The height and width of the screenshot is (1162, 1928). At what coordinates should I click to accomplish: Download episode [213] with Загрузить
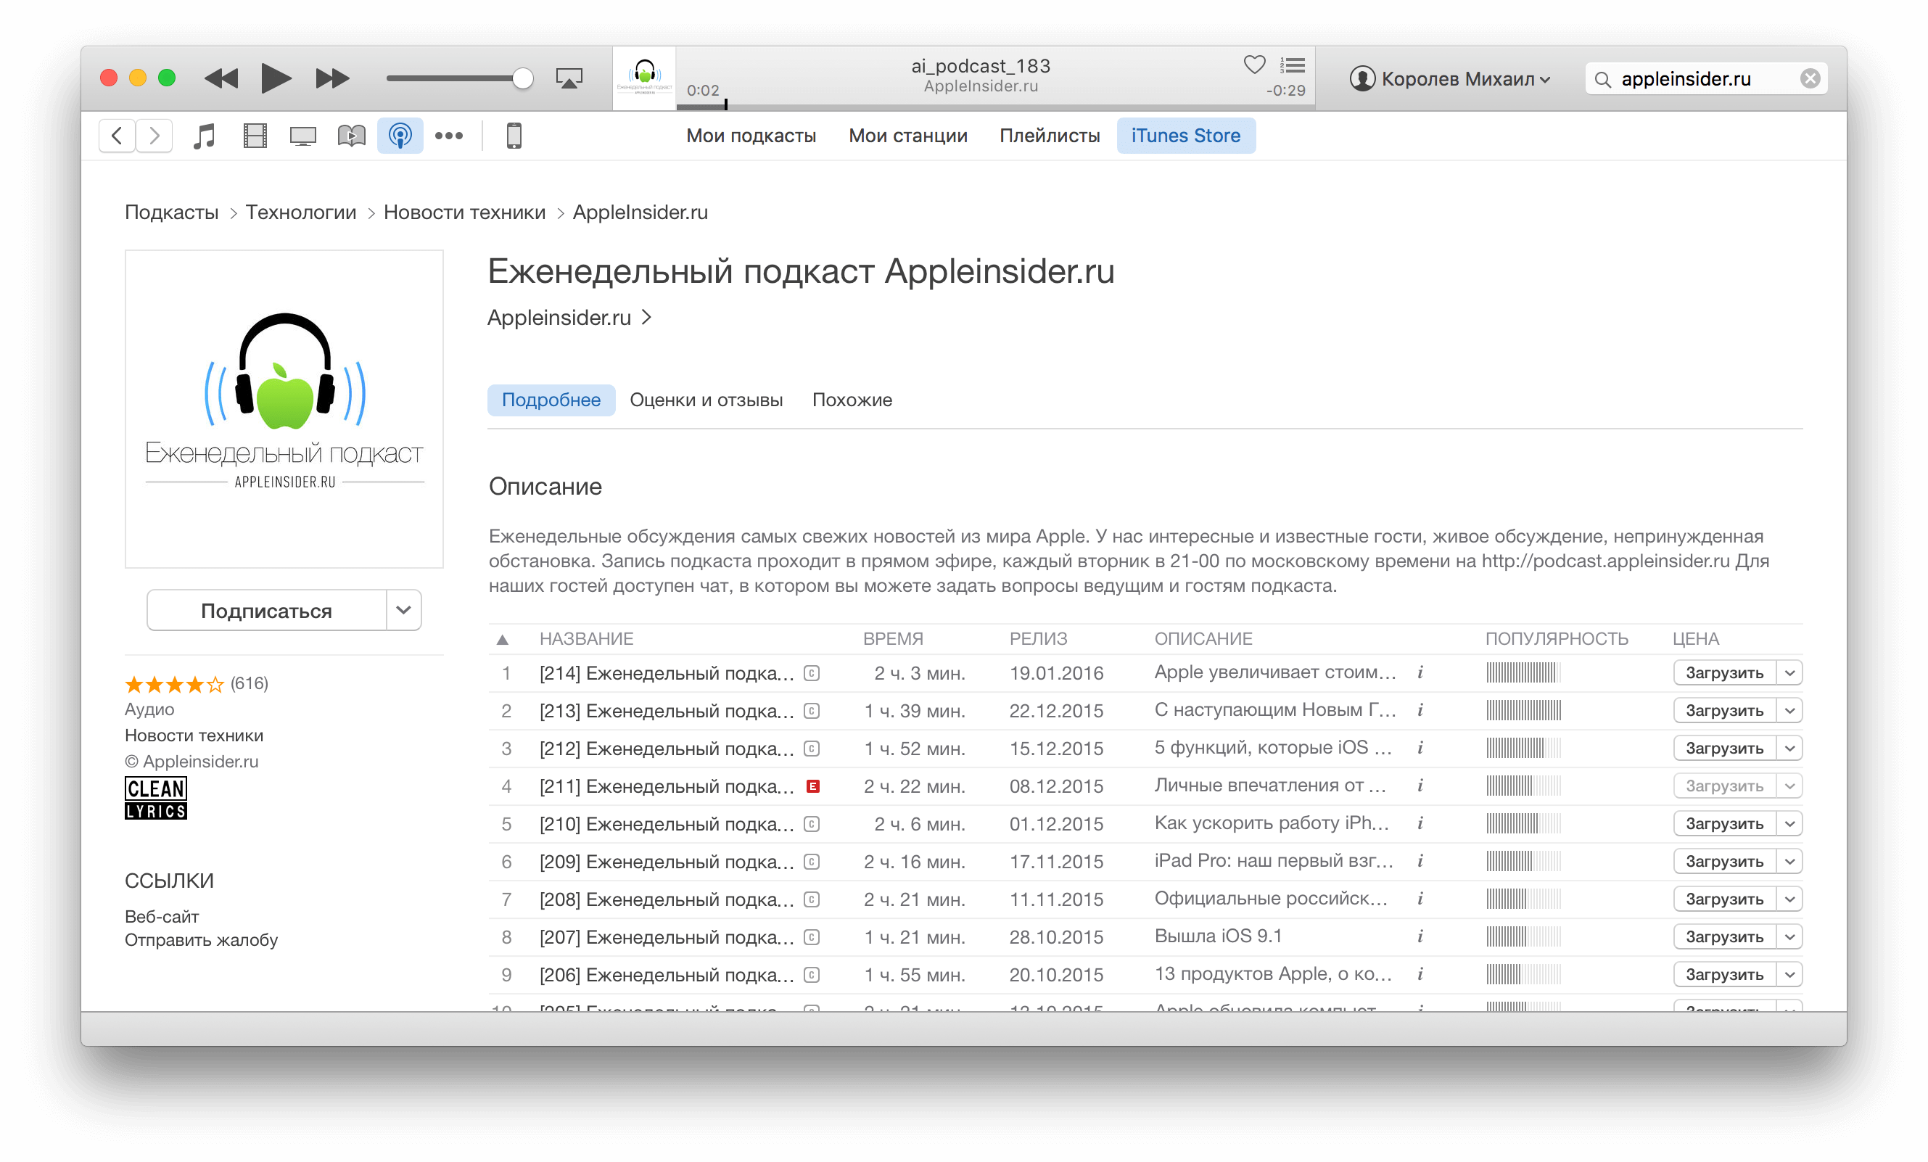[1723, 711]
